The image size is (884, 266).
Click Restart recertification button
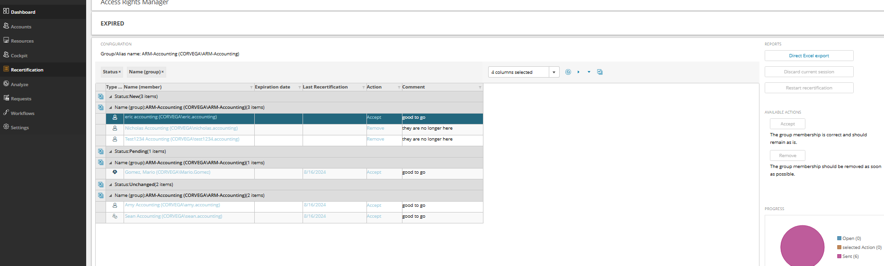coord(809,88)
